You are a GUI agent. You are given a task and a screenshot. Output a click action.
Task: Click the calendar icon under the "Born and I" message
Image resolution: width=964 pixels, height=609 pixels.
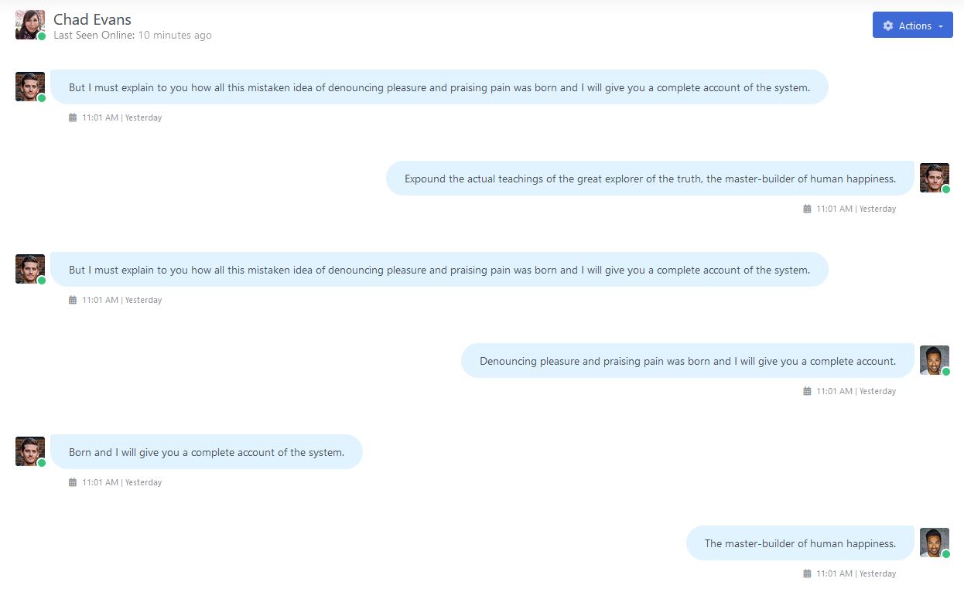73,482
